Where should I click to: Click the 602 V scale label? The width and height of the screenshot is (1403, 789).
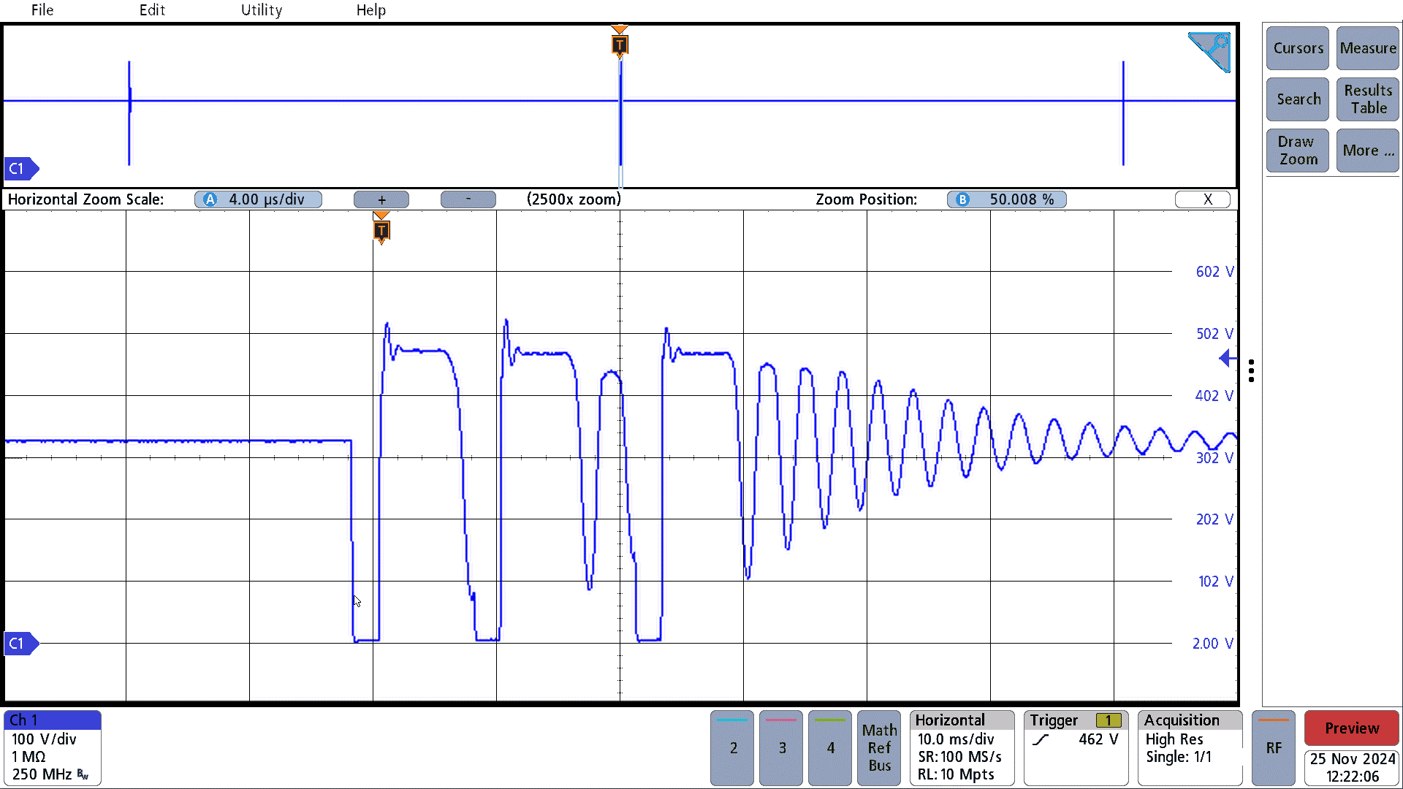(1214, 272)
